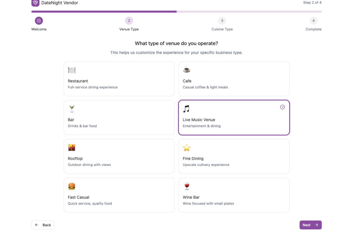
Task: Click the Fast Casual burger icon
Action: (72, 186)
